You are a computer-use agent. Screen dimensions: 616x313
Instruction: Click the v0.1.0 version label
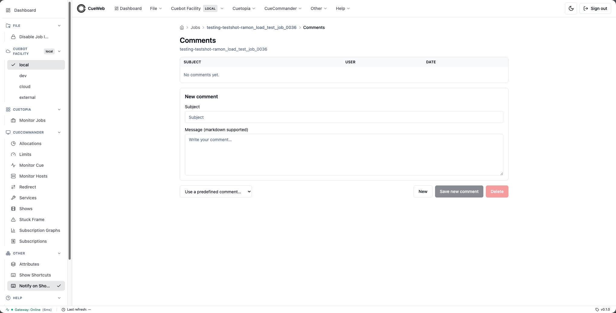pyautogui.click(x=605, y=310)
